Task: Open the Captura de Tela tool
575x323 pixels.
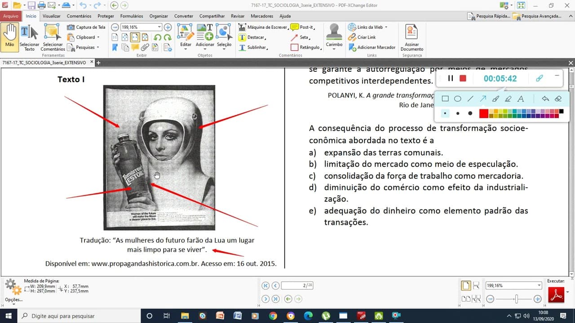Action: pos(86,27)
